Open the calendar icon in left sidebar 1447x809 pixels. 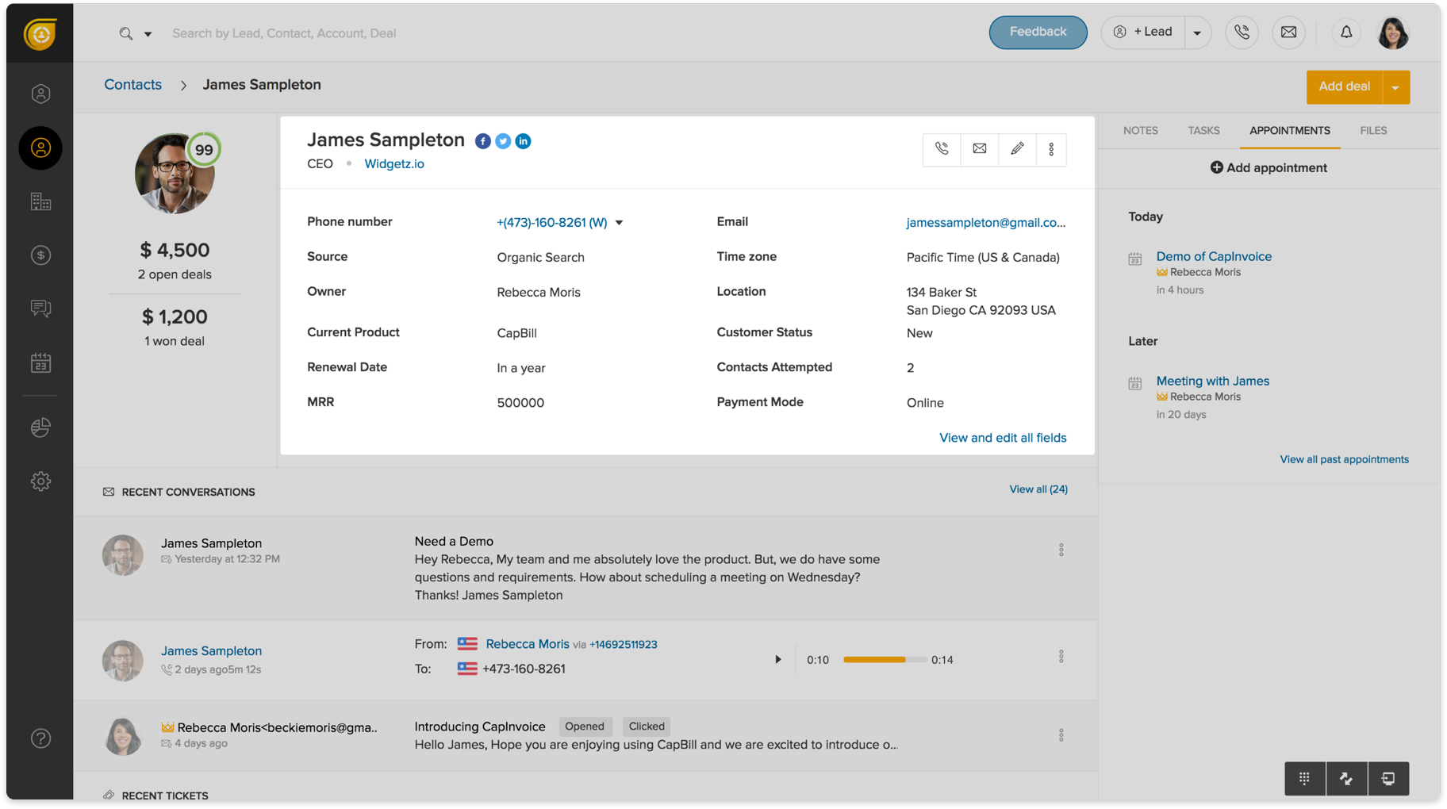coord(40,363)
